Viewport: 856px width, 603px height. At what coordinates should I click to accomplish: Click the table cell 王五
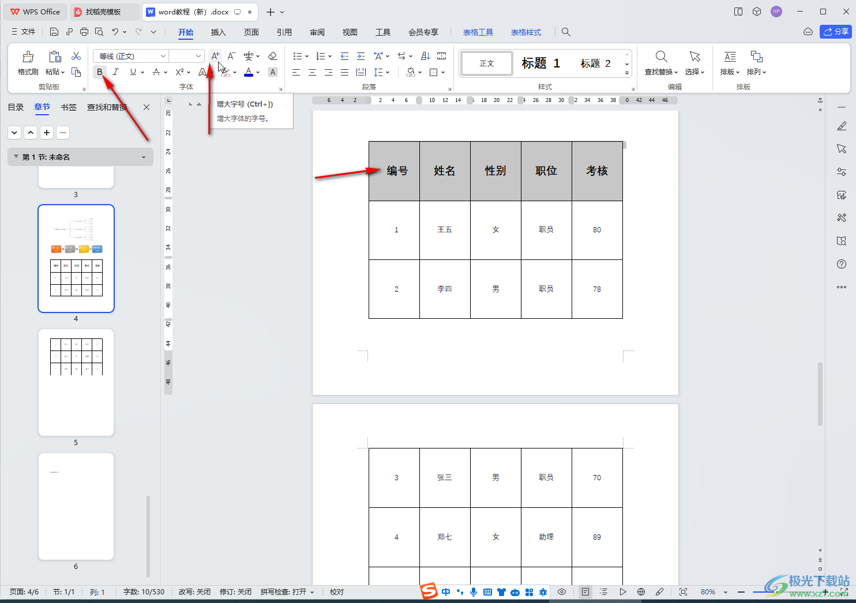(445, 230)
